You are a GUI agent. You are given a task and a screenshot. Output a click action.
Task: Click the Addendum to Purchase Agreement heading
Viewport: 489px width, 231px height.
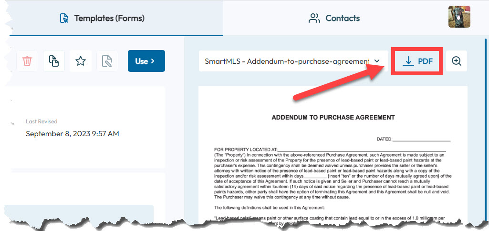pos(333,117)
